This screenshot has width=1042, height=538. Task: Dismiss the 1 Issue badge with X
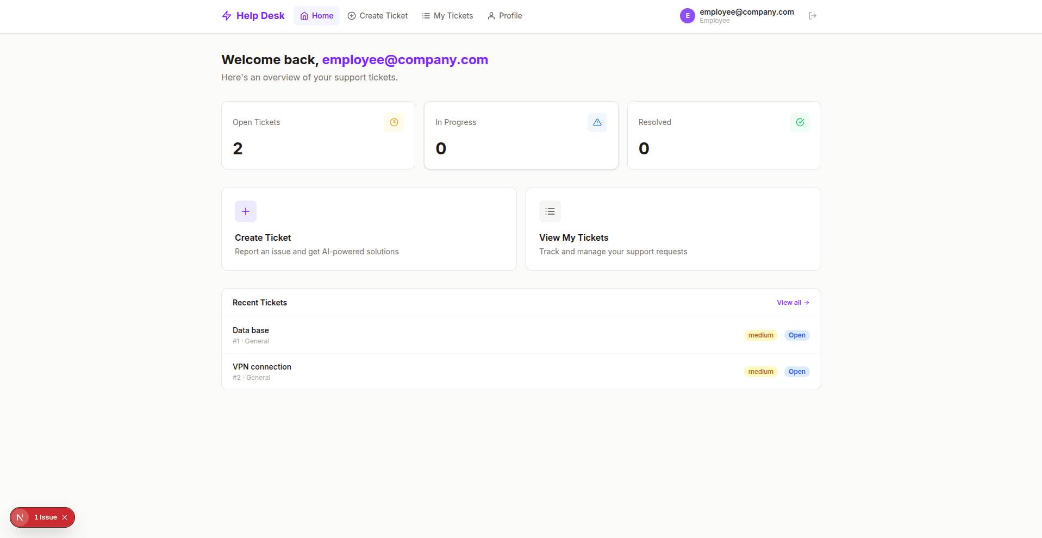click(65, 517)
